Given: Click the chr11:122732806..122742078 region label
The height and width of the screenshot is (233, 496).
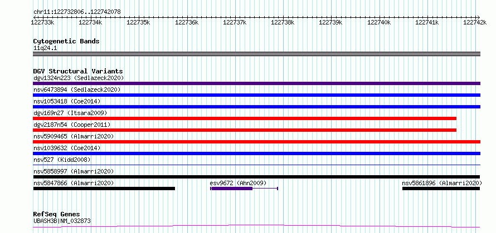Looking at the screenshot, I should [x=77, y=12].
